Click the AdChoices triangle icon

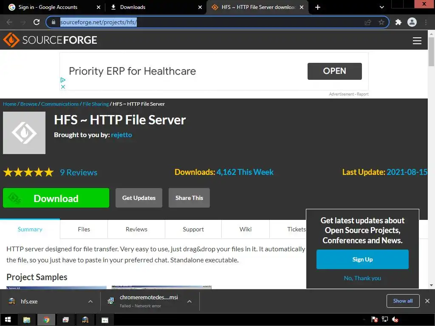[63, 80]
